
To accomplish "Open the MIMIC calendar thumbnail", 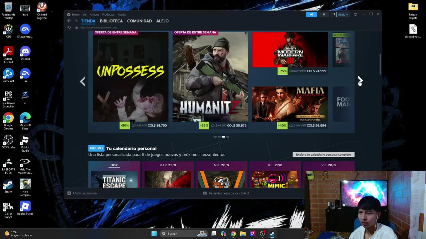I will coord(275,179).
